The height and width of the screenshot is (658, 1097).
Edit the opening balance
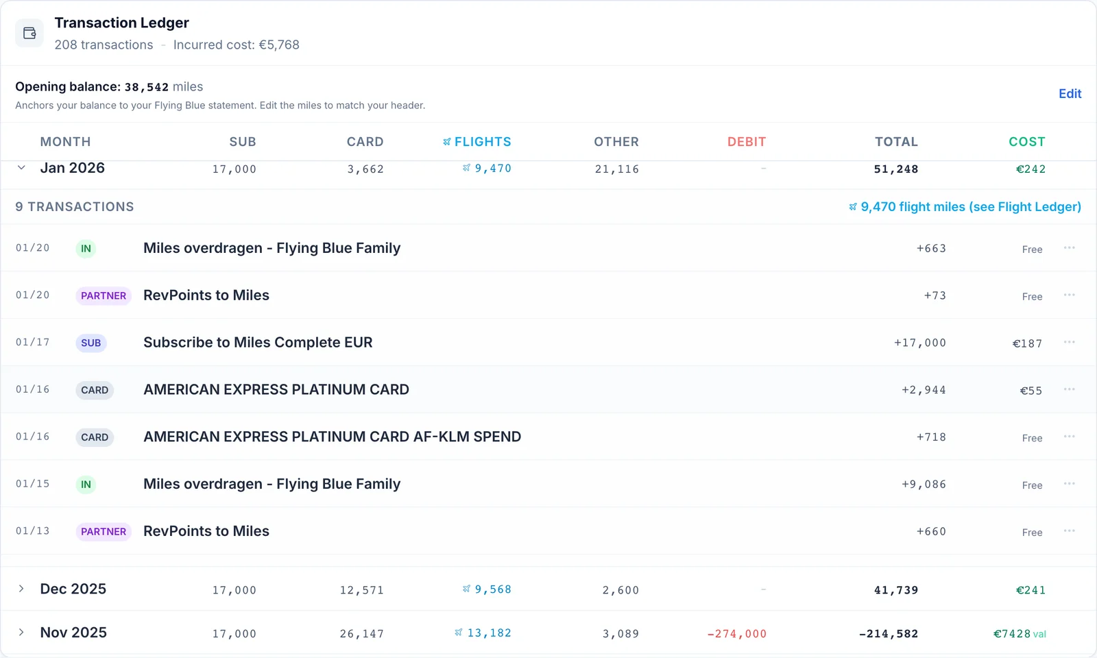point(1070,94)
